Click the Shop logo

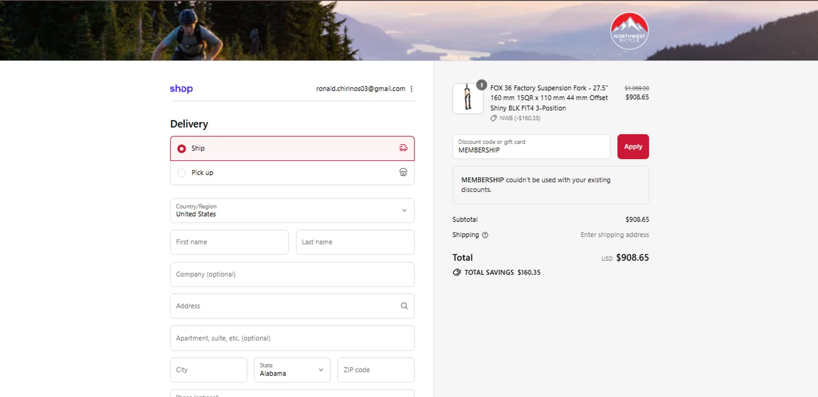click(x=181, y=89)
